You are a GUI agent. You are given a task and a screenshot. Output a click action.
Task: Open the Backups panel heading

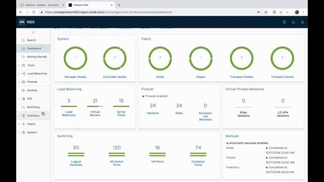(x=232, y=136)
